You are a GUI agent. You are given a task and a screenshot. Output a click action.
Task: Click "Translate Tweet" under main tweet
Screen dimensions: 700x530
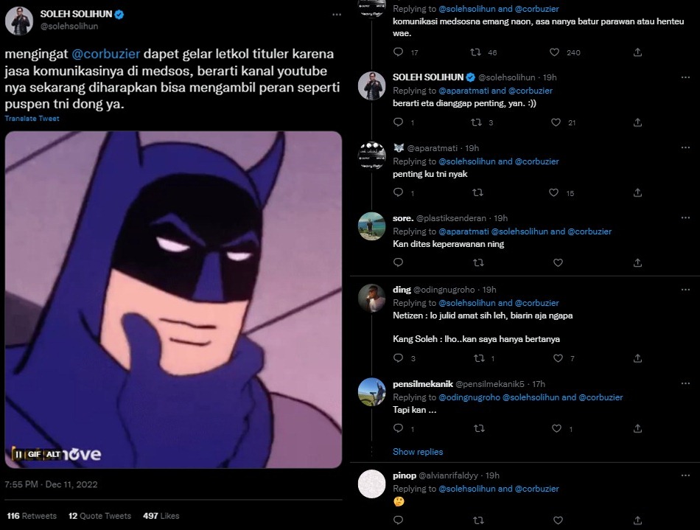(32, 119)
